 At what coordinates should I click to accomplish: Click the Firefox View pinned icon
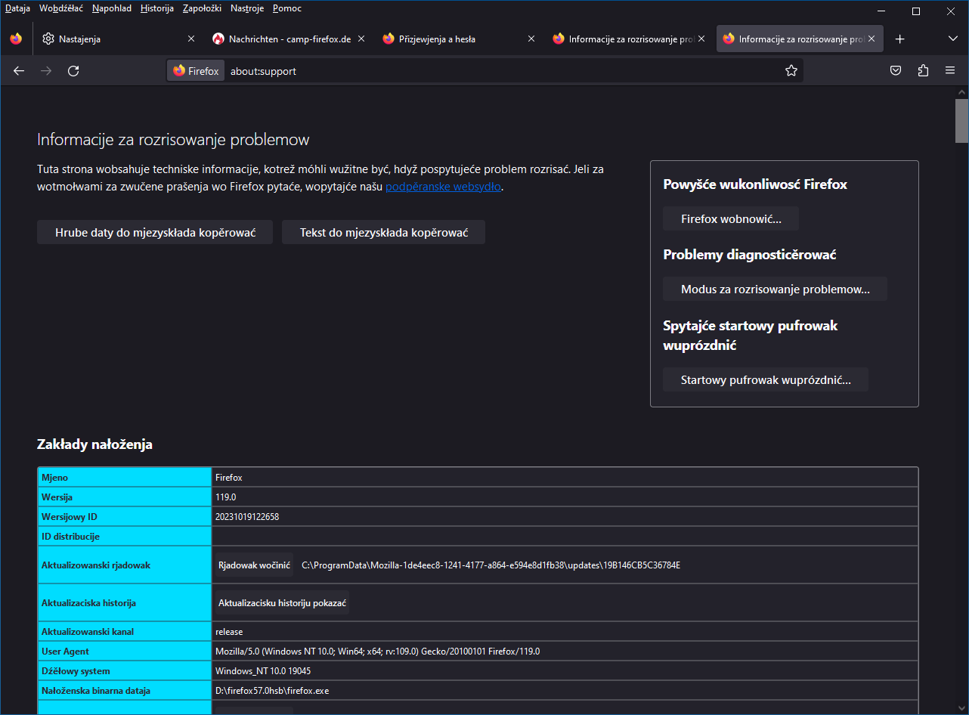[17, 39]
